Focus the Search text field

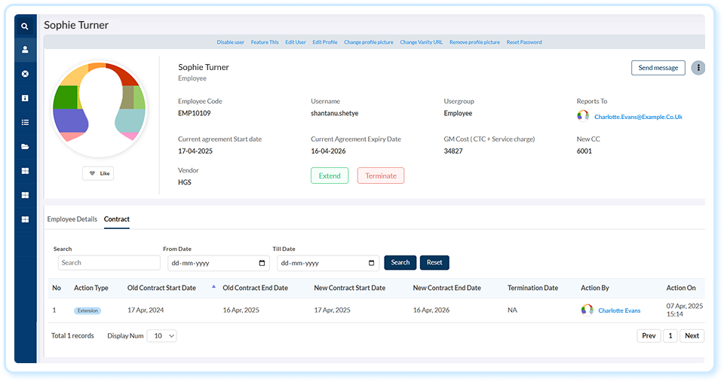click(109, 263)
